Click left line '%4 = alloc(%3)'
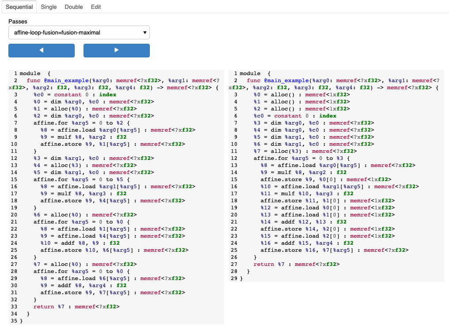The image size is (449, 326). pyautogui.click(x=85, y=166)
